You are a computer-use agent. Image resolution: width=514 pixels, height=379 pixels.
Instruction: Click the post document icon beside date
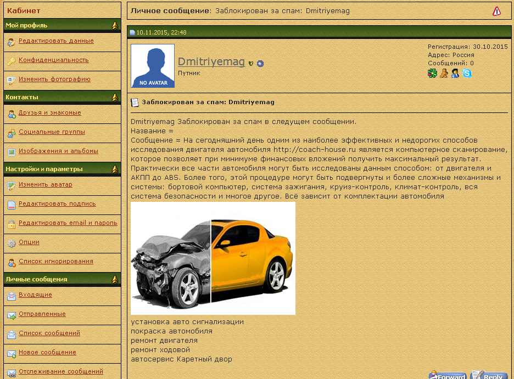tap(132, 32)
